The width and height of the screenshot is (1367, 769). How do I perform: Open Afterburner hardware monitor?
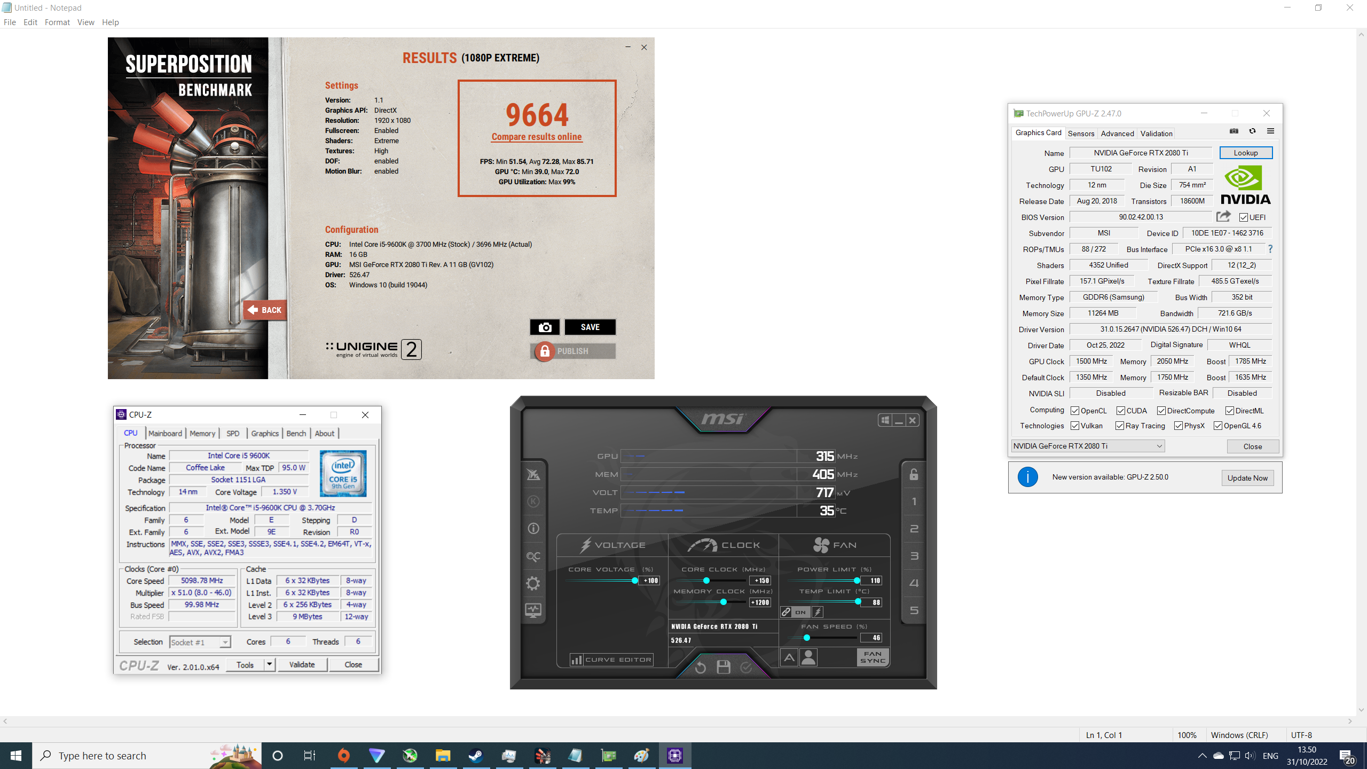pyautogui.click(x=533, y=610)
